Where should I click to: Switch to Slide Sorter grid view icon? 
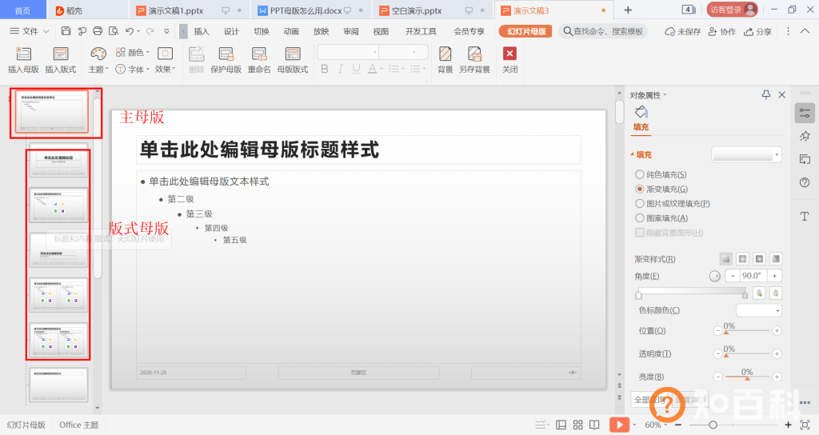577,425
